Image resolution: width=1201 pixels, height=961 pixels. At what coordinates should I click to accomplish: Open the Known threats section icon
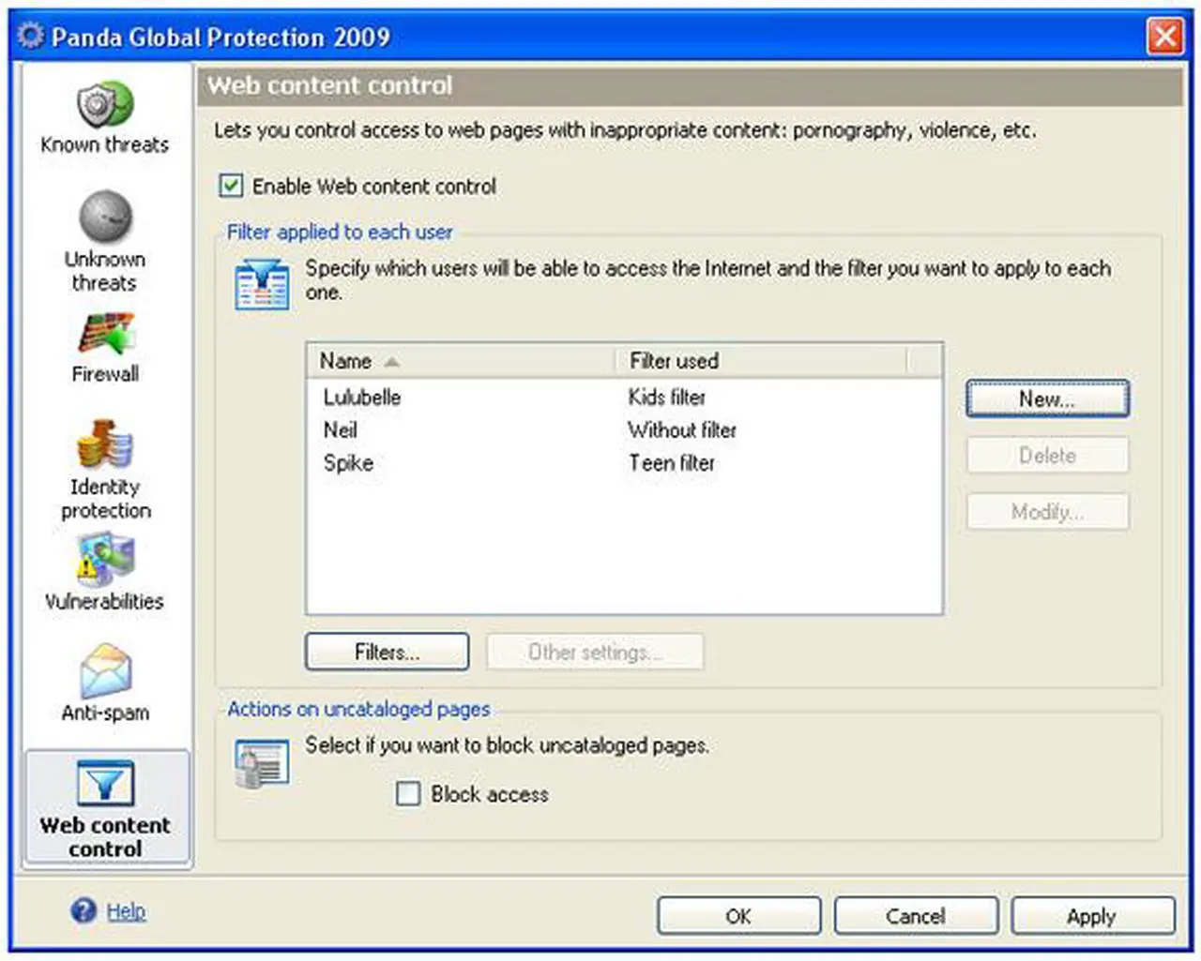click(x=105, y=104)
